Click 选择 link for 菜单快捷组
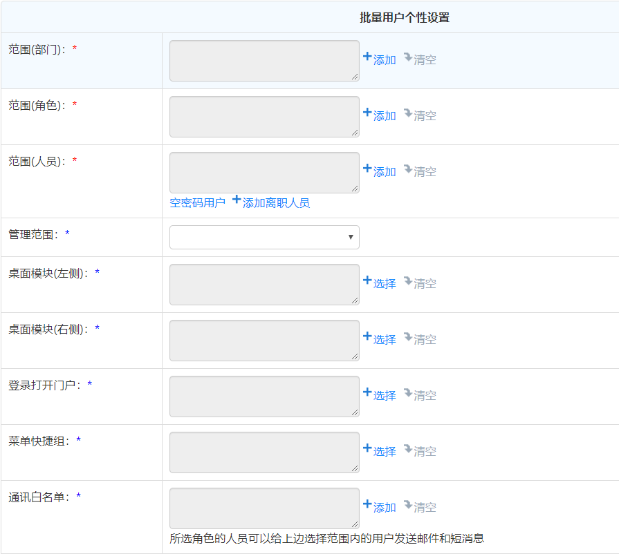Image resolution: width=619 pixels, height=554 pixels. (385, 452)
